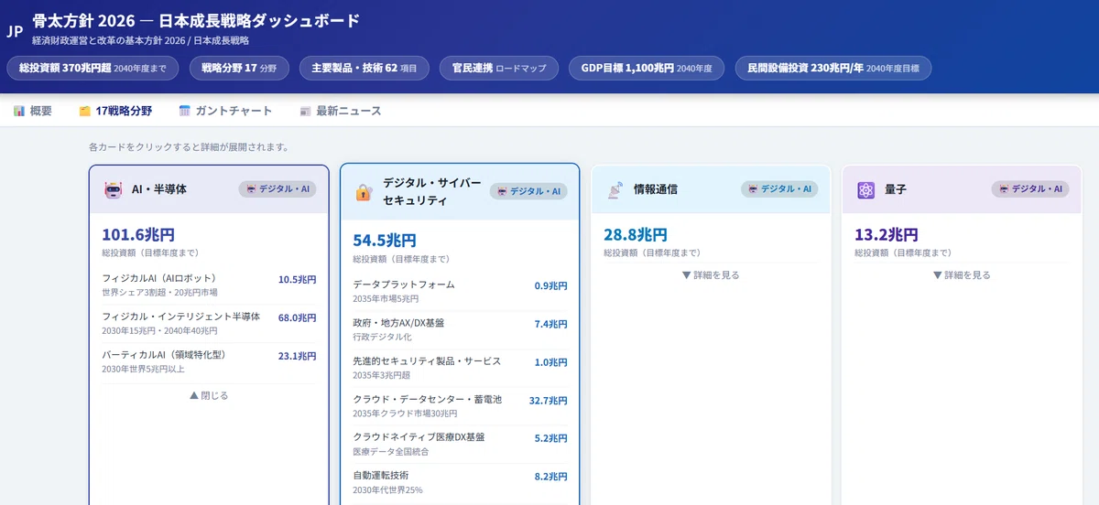Screen dimensions: 1099x505
Task: Click デジタル・AI tag on デジタル・サイバーセキュリティ card
Action: click(528, 191)
